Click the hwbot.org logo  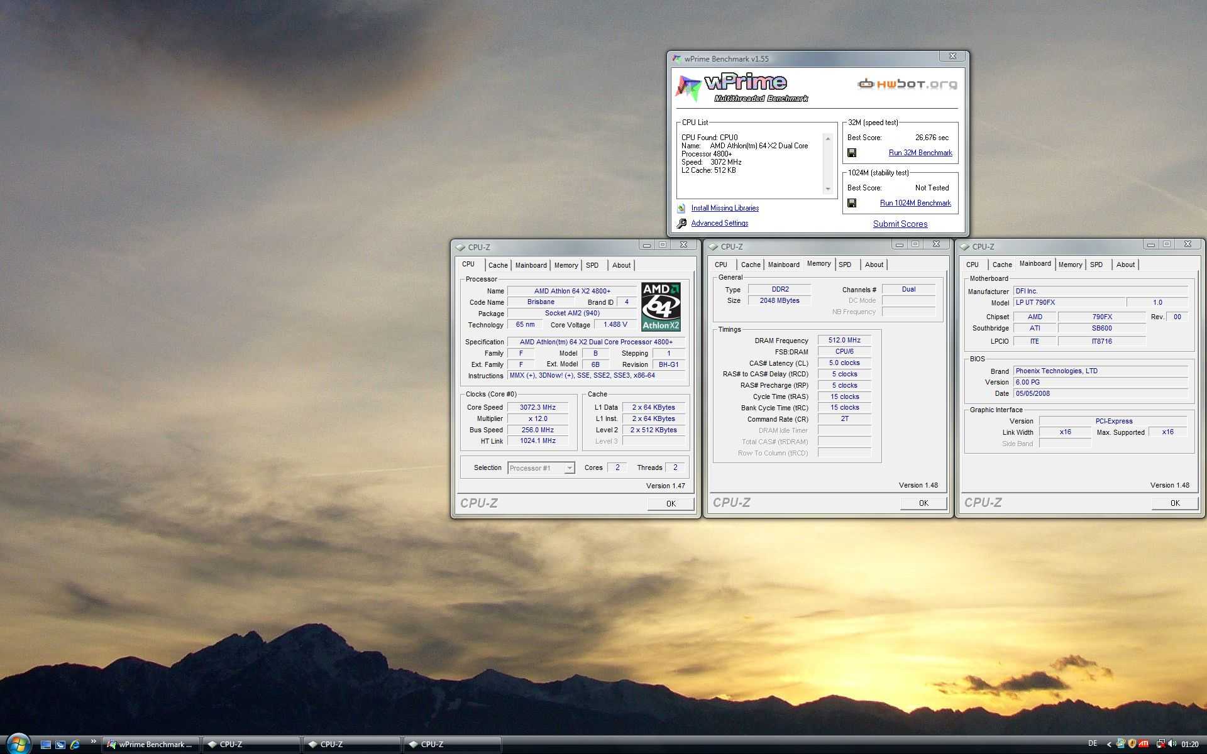point(908,84)
